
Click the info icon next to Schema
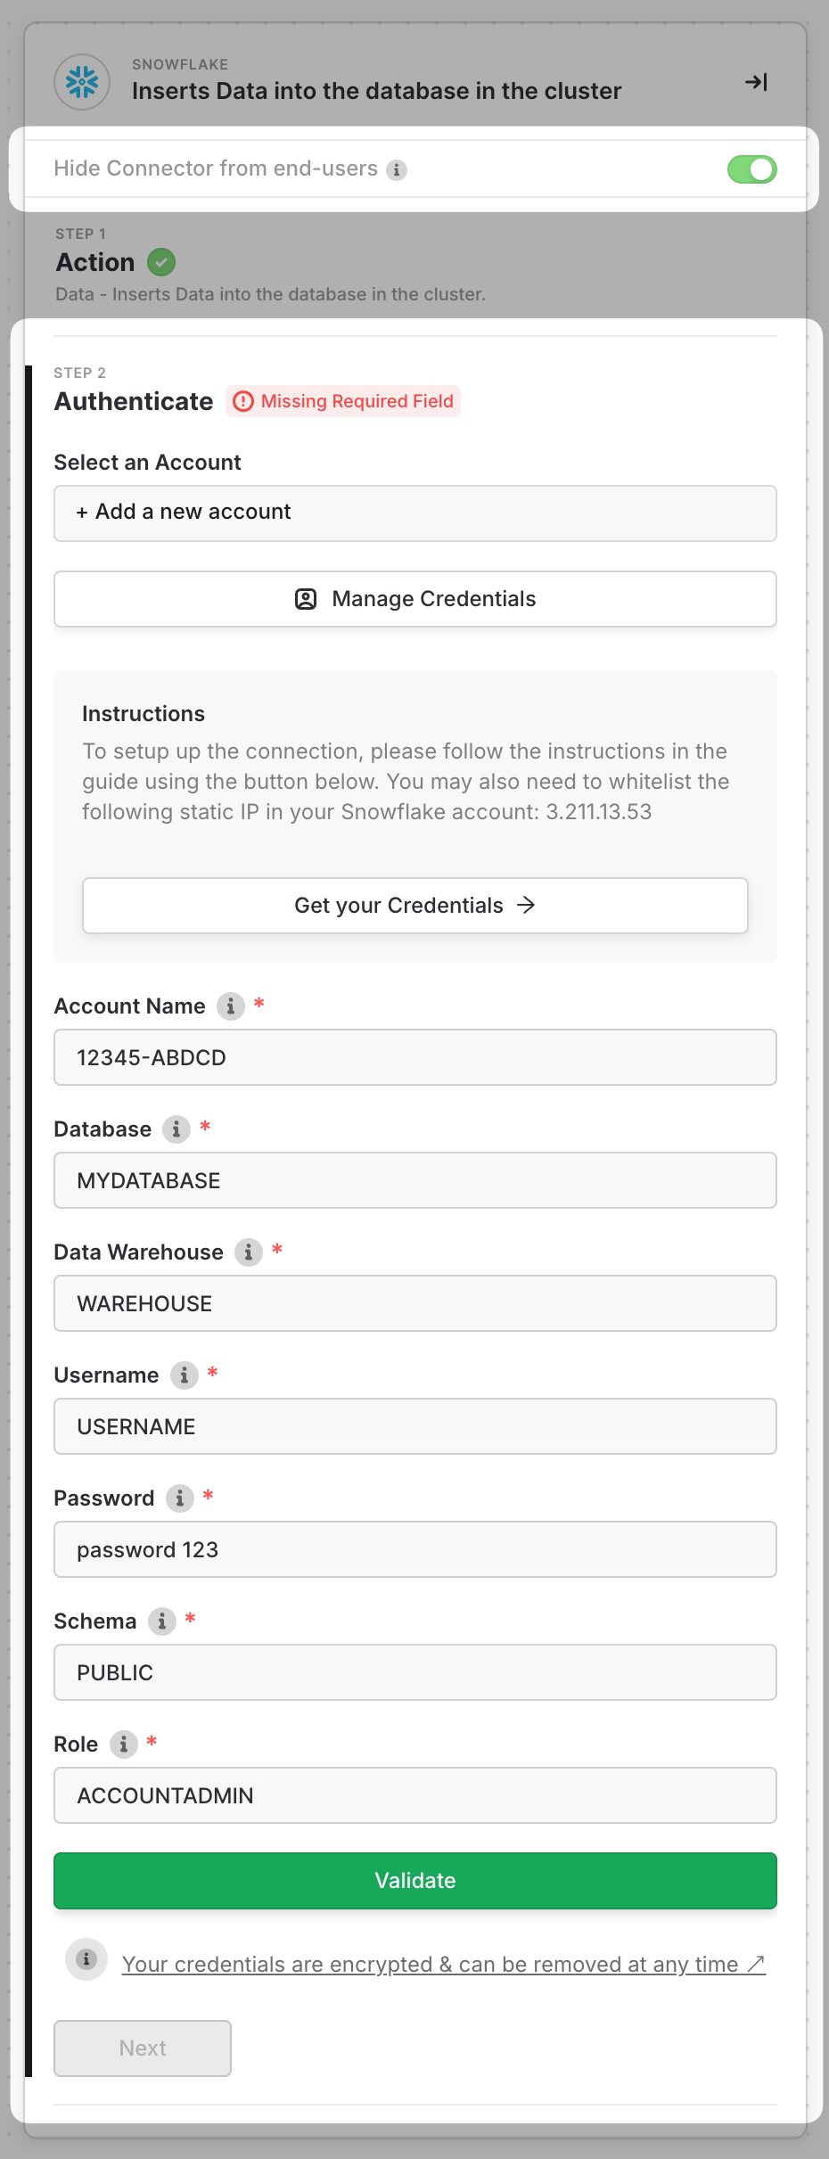coord(162,1621)
